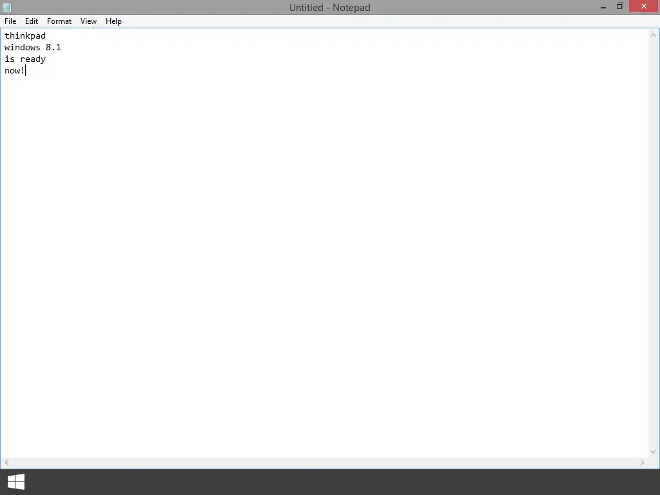Close the Notepad window
Screen dimensions: 660x495
coord(644,6)
